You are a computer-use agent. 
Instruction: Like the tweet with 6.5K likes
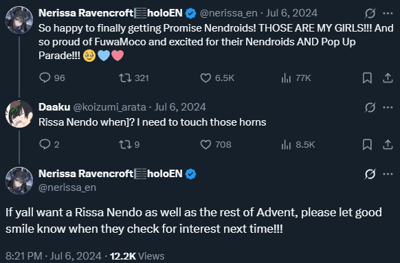pyautogui.click(x=217, y=78)
